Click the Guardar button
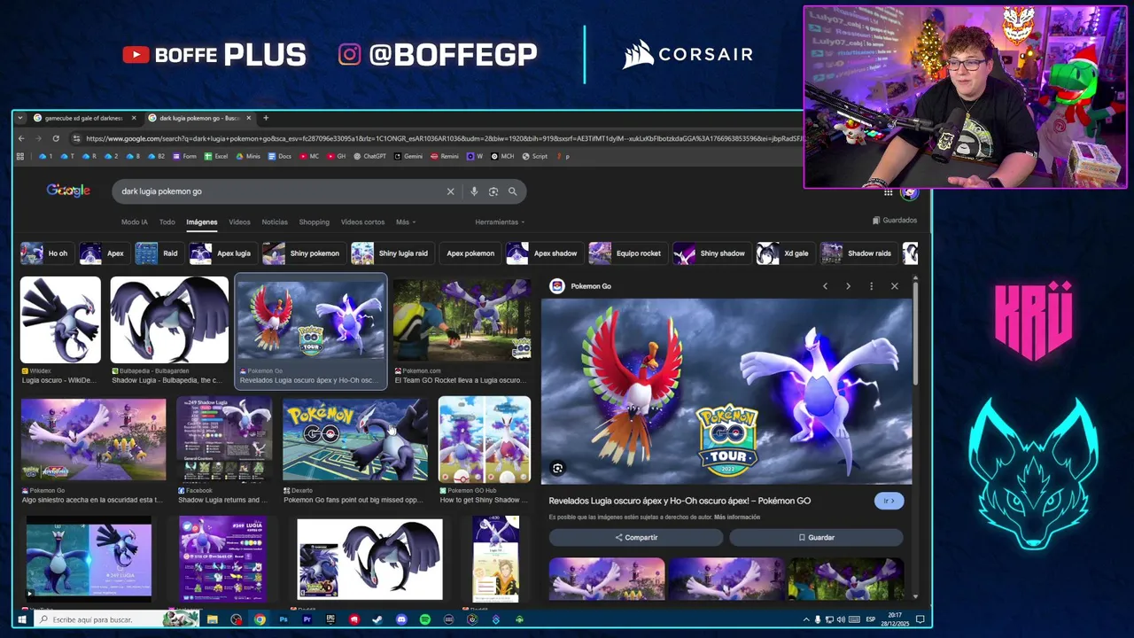This screenshot has width=1134, height=638. [816, 537]
